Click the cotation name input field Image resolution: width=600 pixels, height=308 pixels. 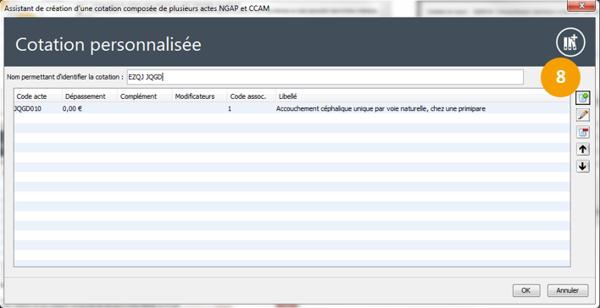[x=325, y=77]
